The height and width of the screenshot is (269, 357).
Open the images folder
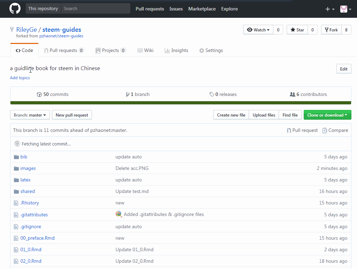click(x=28, y=169)
